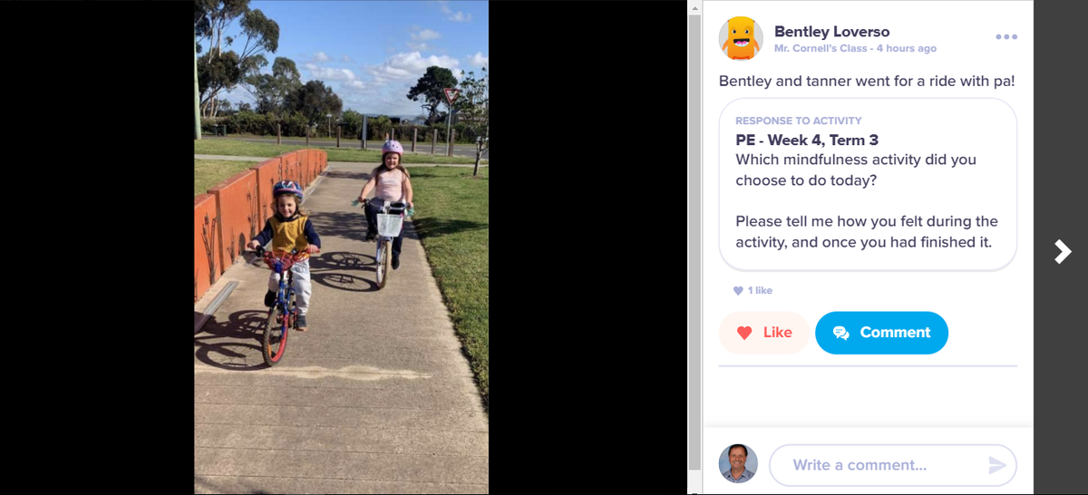Open the Comment button

pyautogui.click(x=881, y=333)
